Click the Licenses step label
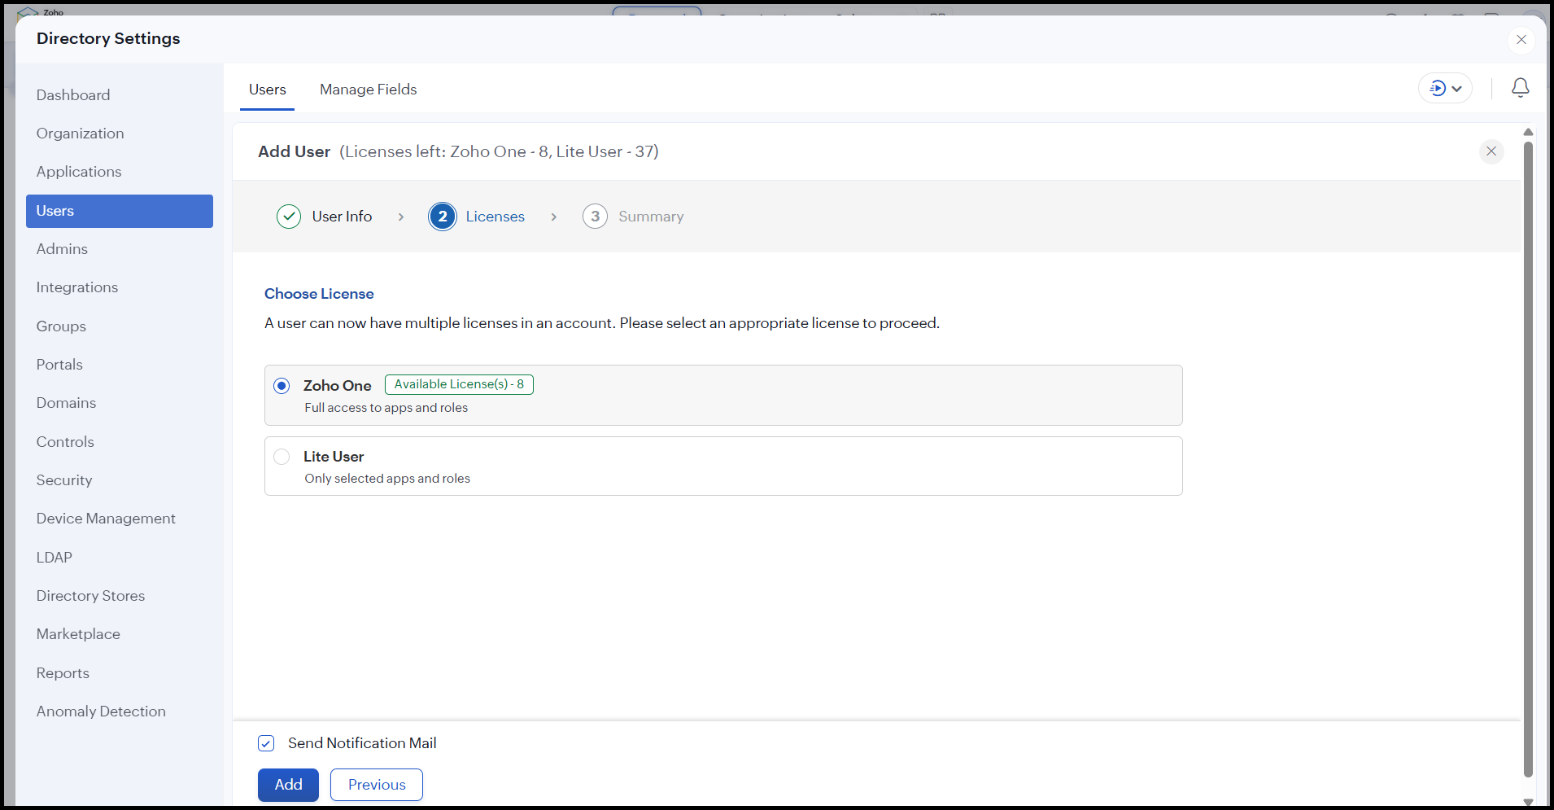Viewport: 1554px width, 810px height. point(495,217)
